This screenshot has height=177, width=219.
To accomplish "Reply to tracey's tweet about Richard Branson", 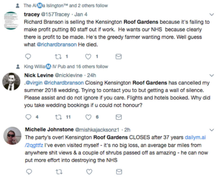I will pos(28,56).
